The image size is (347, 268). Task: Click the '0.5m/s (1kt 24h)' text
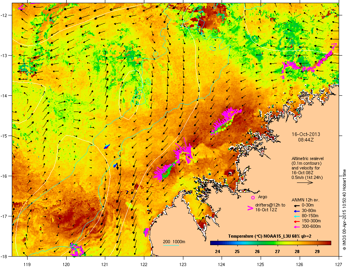307,177
